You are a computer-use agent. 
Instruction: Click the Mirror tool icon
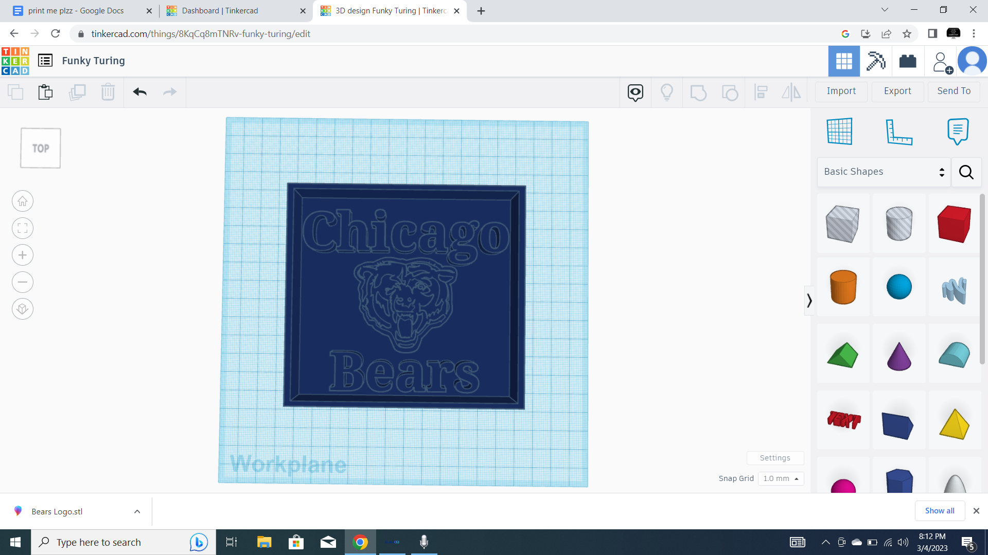coord(791,92)
